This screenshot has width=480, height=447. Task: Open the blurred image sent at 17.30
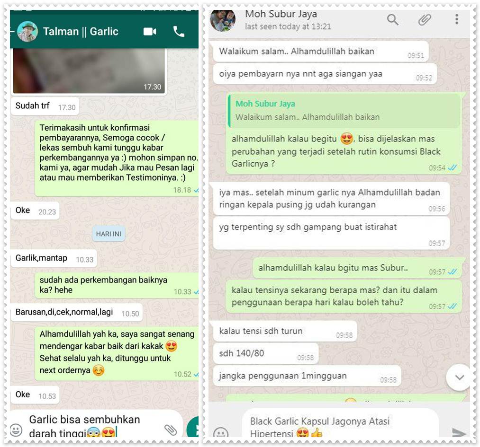pyautogui.click(x=89, y=70)
